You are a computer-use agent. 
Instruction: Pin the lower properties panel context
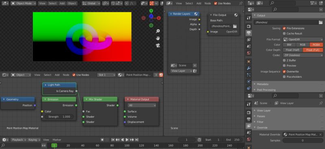321,103
